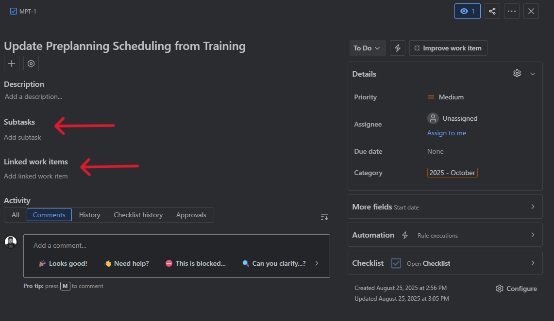
Task: Click the MPT-1 task type checkbox icon
Action: (14, 11)
